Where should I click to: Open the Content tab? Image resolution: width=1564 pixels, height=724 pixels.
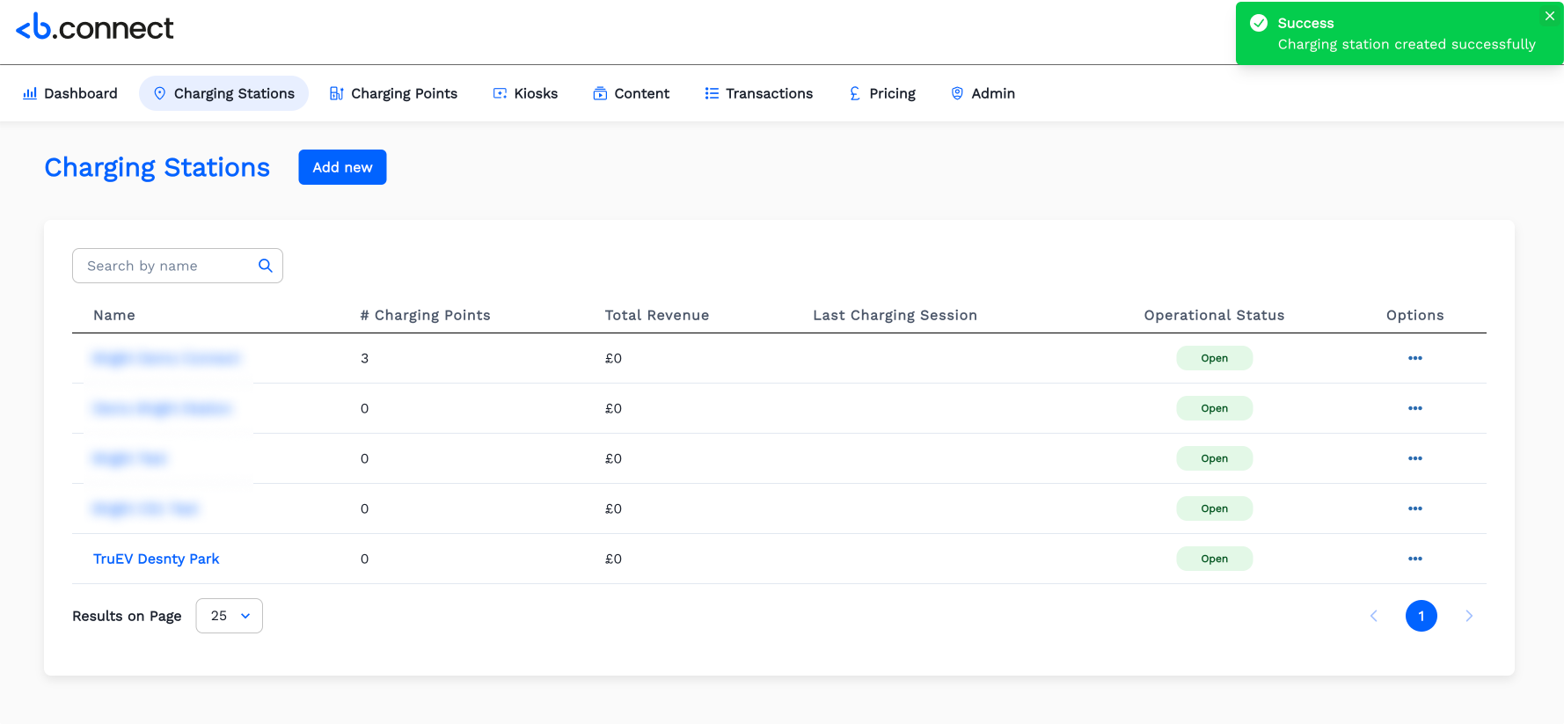tap(631, 93)
